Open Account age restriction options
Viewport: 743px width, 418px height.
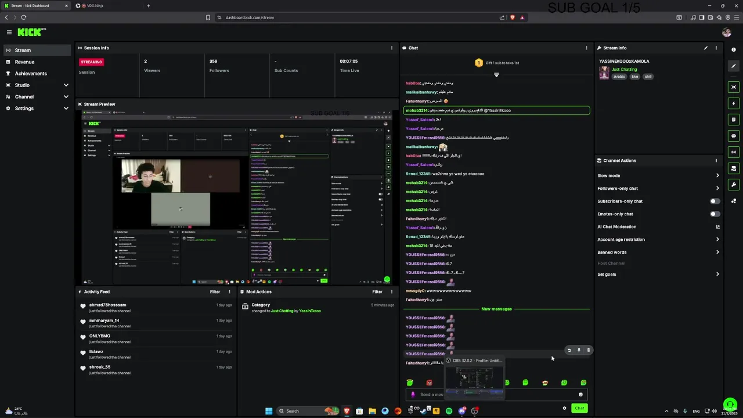coord(658,240)
